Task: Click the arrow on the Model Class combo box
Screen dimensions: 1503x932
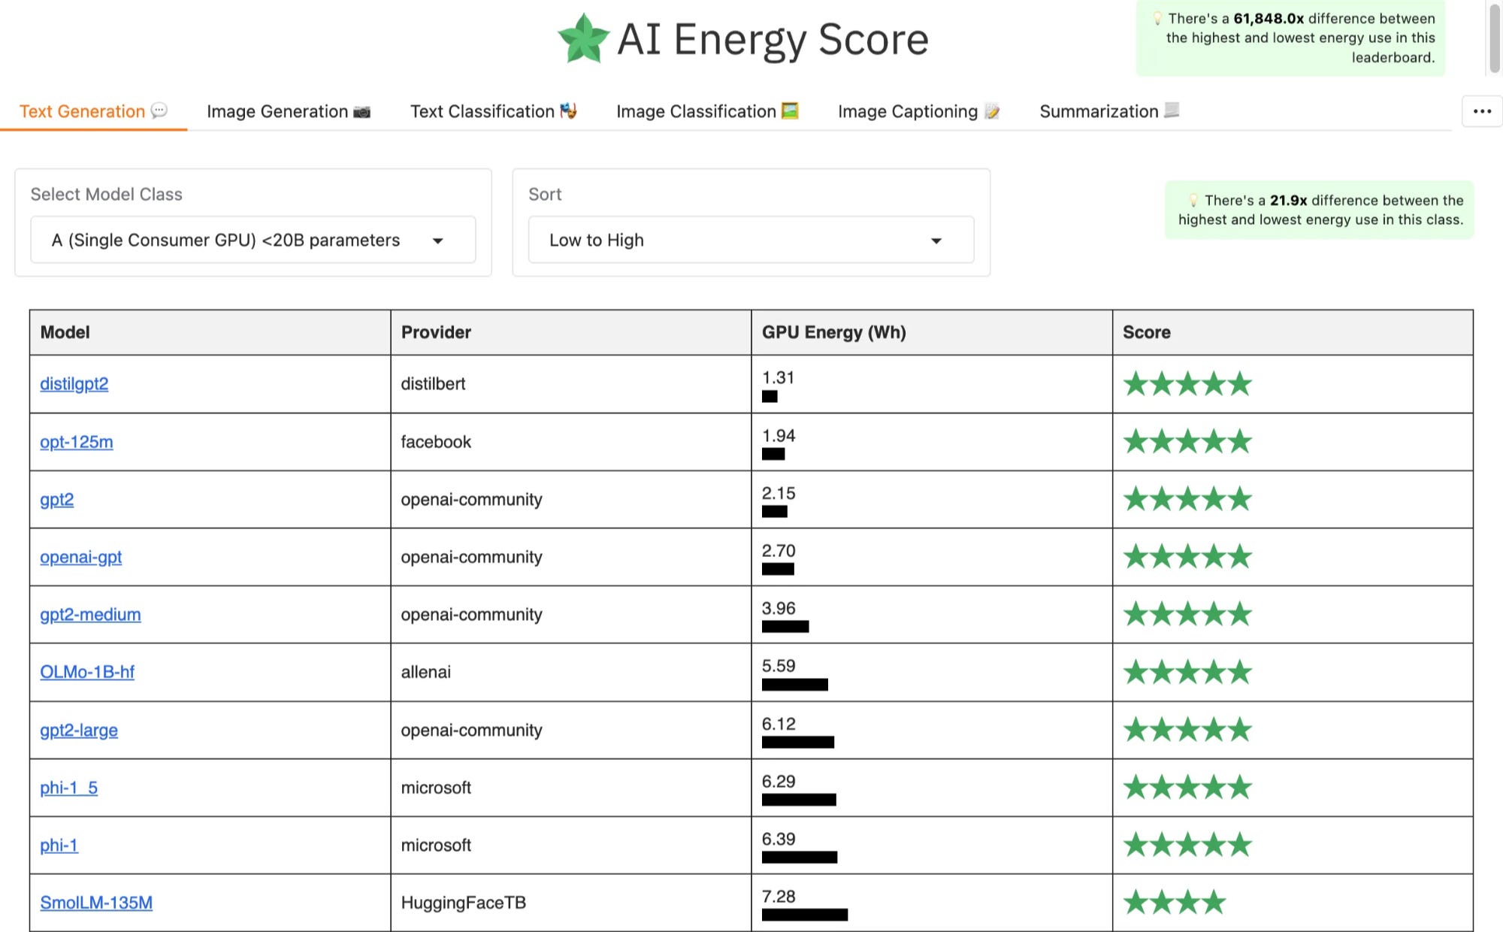Action: pyautogui.click(x=438, y=241)
